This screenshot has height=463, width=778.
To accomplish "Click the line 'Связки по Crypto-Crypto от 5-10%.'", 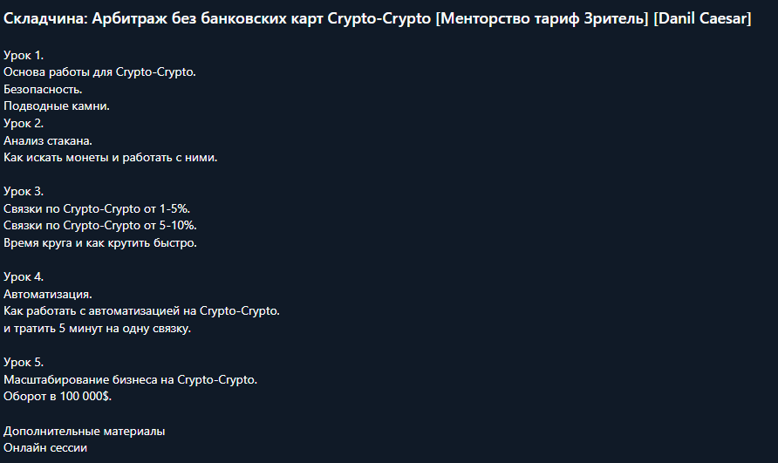I will click(x=100, y=226).
